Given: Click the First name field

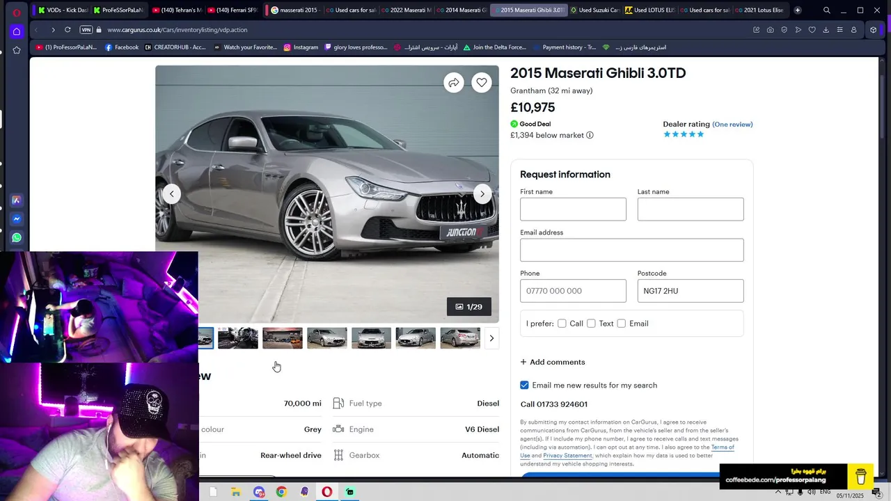Looking at the screenshot, I should 573,209.
